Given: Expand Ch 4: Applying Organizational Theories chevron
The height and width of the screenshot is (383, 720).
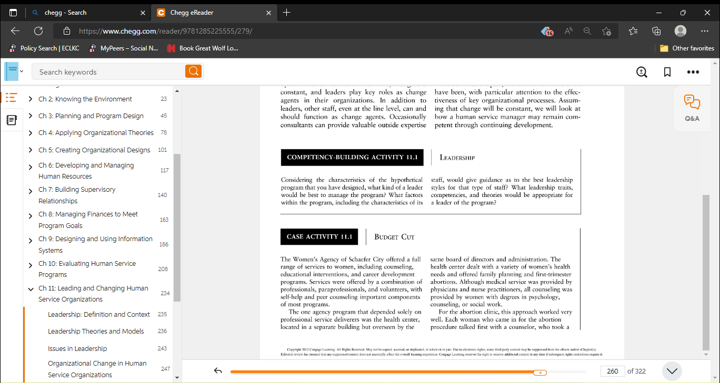Looking at the screenshot, I should pyautogui.click(x=31, y=133).
